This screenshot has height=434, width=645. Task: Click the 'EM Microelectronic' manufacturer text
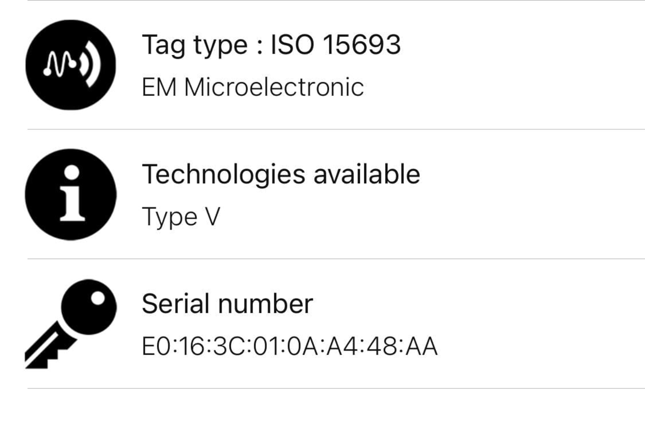[x=252, y=87]
